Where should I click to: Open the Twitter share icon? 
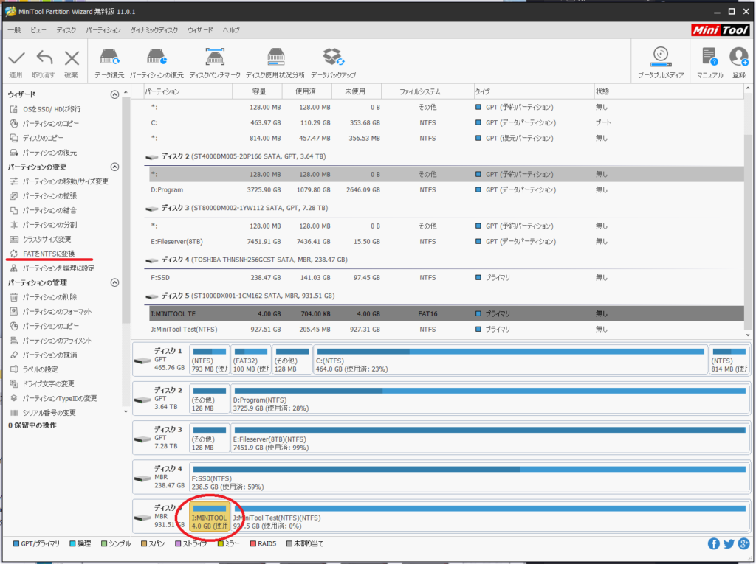pyautogui.click(x=729, y=544)
